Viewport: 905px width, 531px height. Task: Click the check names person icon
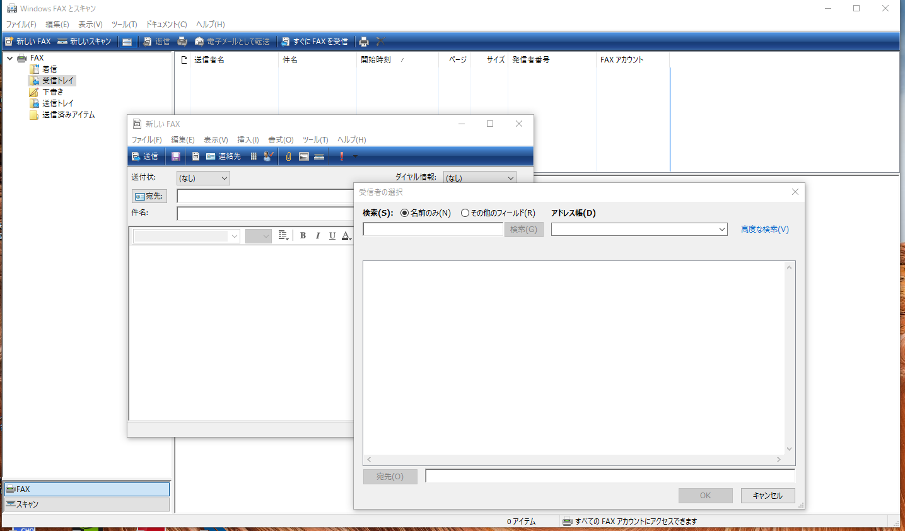(x=269, y=156)
